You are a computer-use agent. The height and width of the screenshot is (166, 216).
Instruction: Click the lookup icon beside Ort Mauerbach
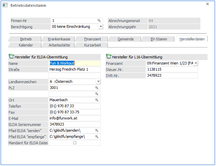97,100
